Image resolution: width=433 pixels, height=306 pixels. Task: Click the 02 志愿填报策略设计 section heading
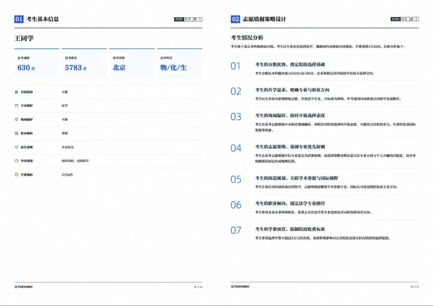point(259,19)
